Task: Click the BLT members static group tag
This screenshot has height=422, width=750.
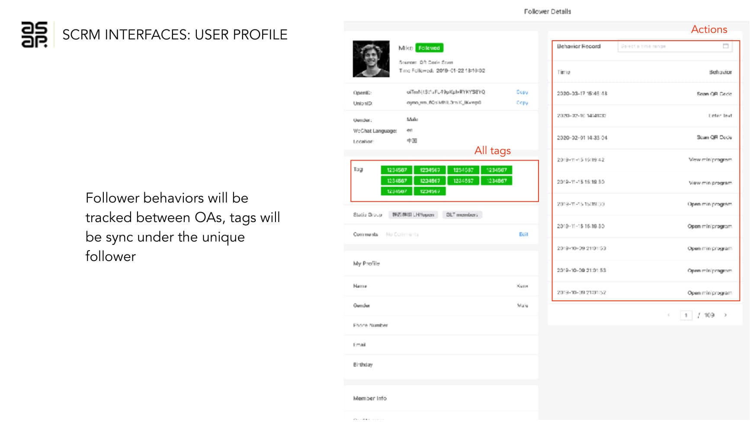Action: 462,215
